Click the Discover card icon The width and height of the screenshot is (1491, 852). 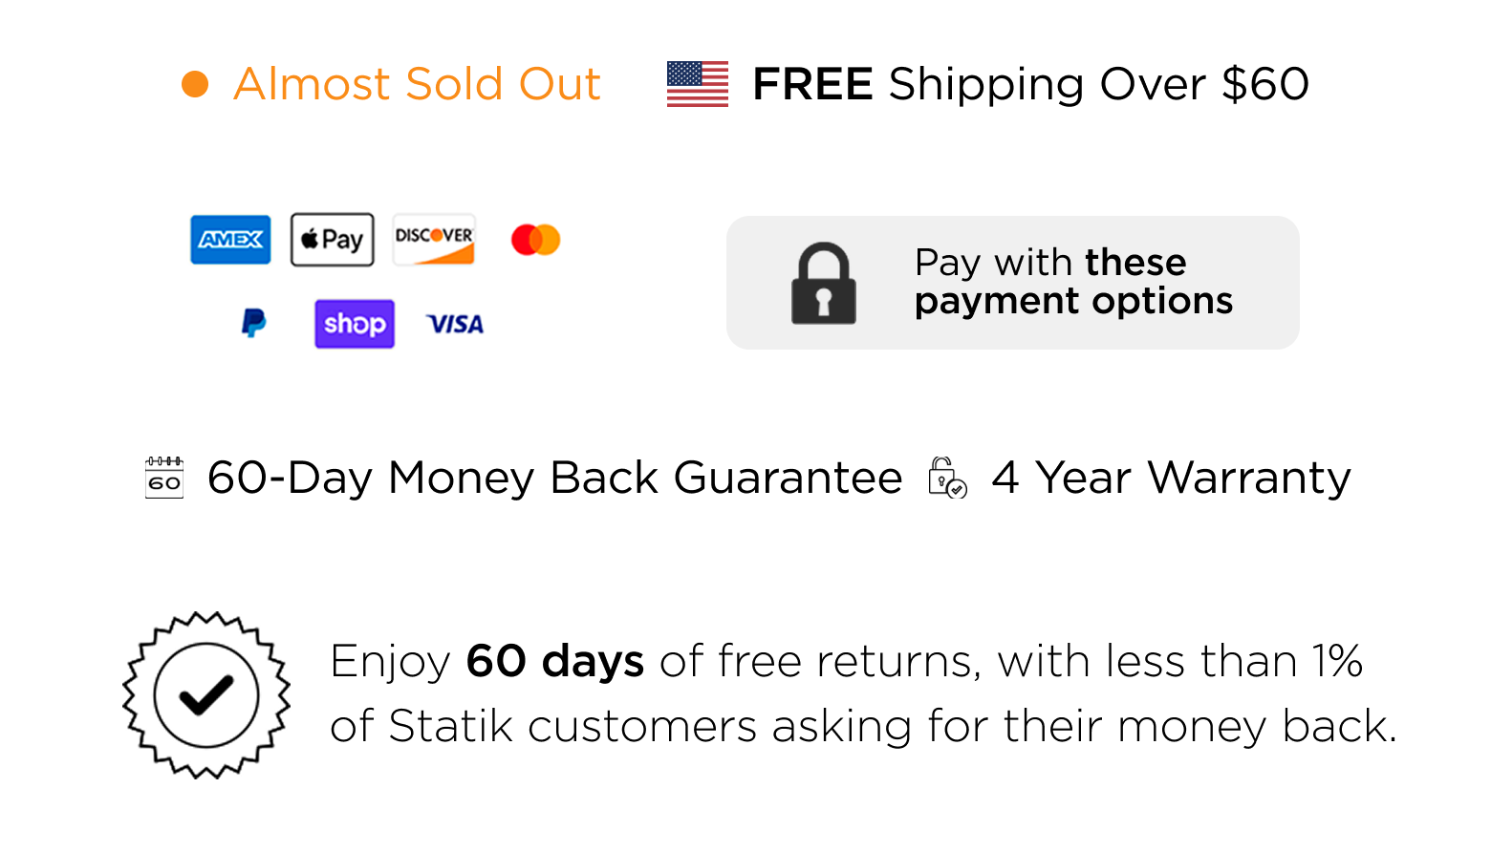pos(434,240)
